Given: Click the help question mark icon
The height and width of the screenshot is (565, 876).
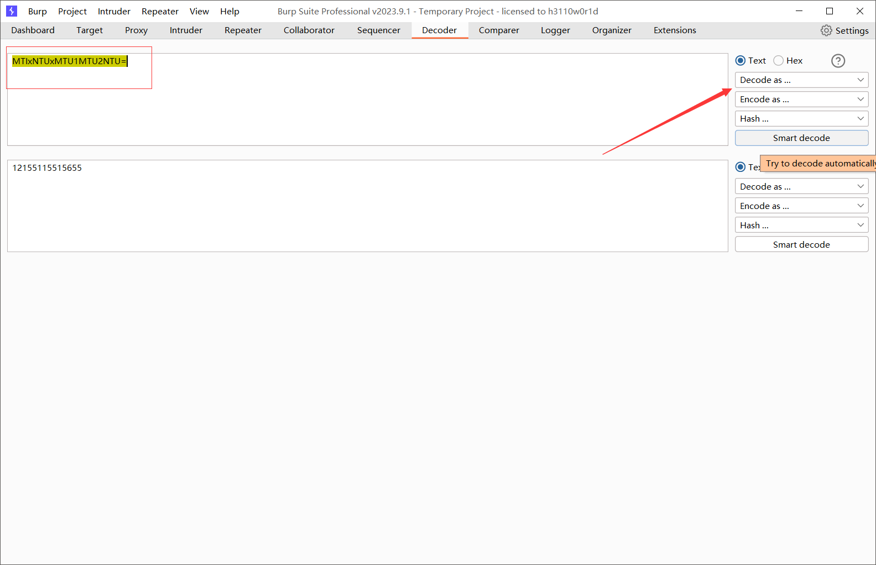Looking at the screenshot, I should click(x=838, y=61).
